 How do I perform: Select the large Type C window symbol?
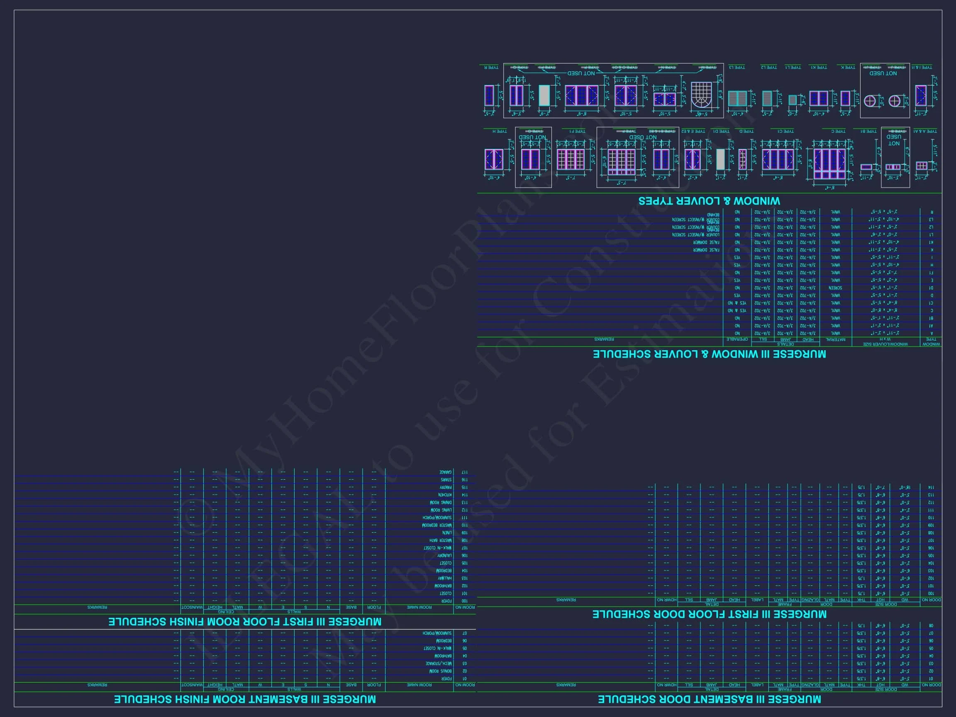coord(829,164)
